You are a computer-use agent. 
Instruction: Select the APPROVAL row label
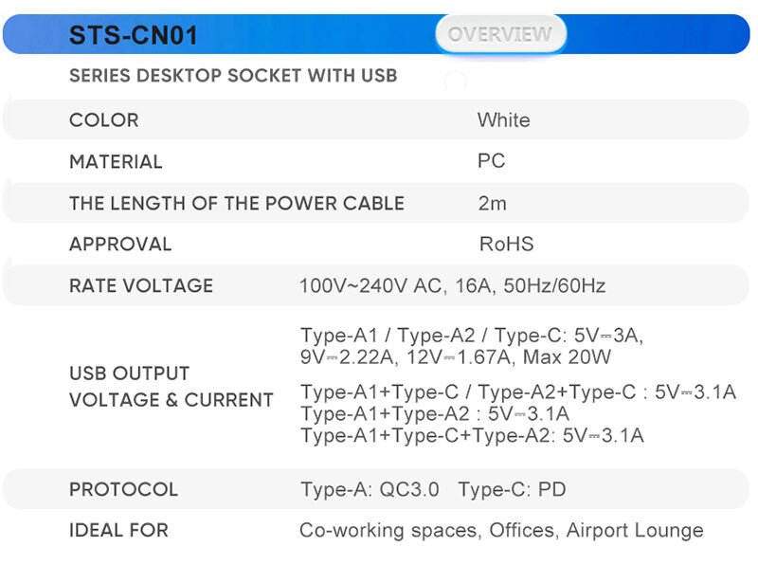(120, 245)
